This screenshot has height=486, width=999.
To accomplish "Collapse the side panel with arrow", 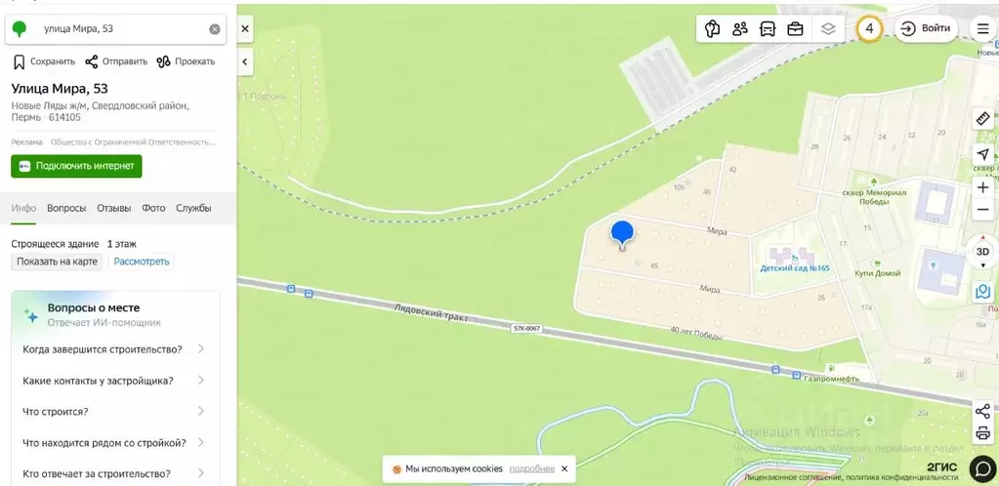I will (245, 61).
